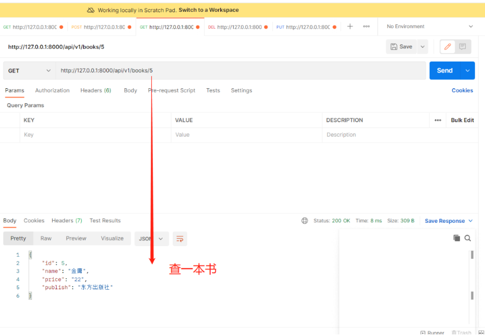Collapse the JSON object on line 1

tap(30, 255)
